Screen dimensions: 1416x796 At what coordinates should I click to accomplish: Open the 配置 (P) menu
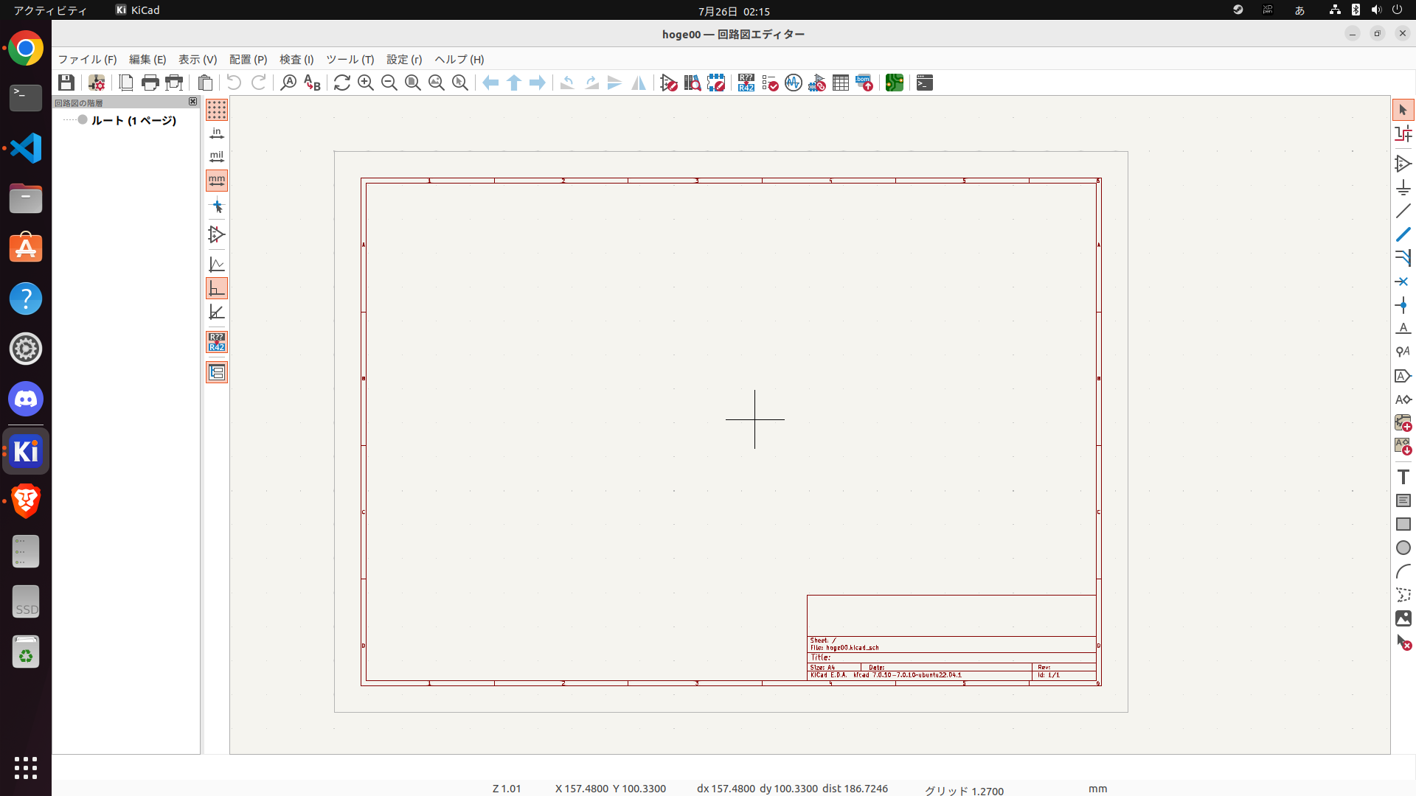(x=248, y=60)
